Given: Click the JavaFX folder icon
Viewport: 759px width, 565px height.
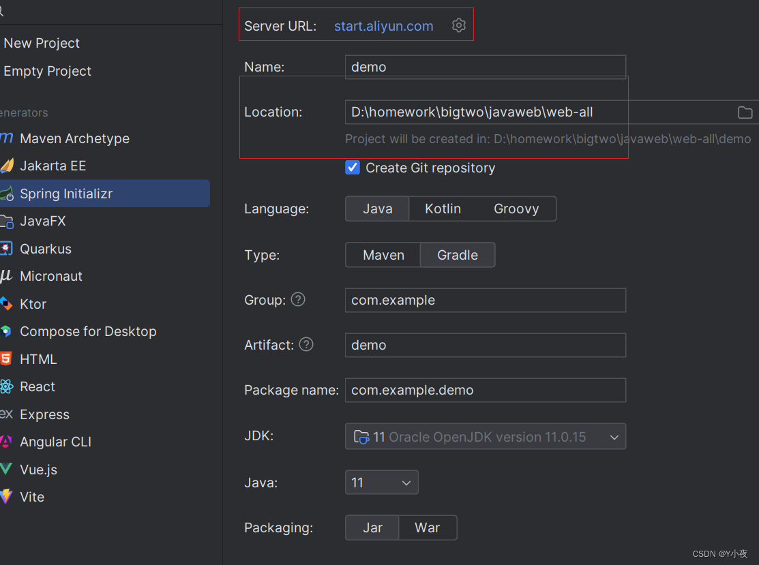Looking at the screenshot, I should pyautogui.click(x=7, y=221).
